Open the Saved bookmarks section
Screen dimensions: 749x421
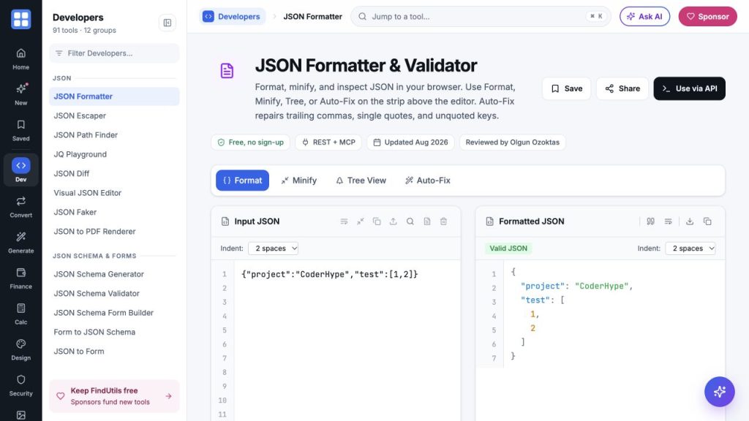click(x=21, y=130)
